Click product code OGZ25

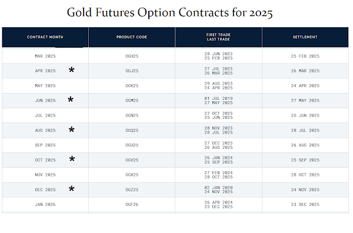(132, 190)
